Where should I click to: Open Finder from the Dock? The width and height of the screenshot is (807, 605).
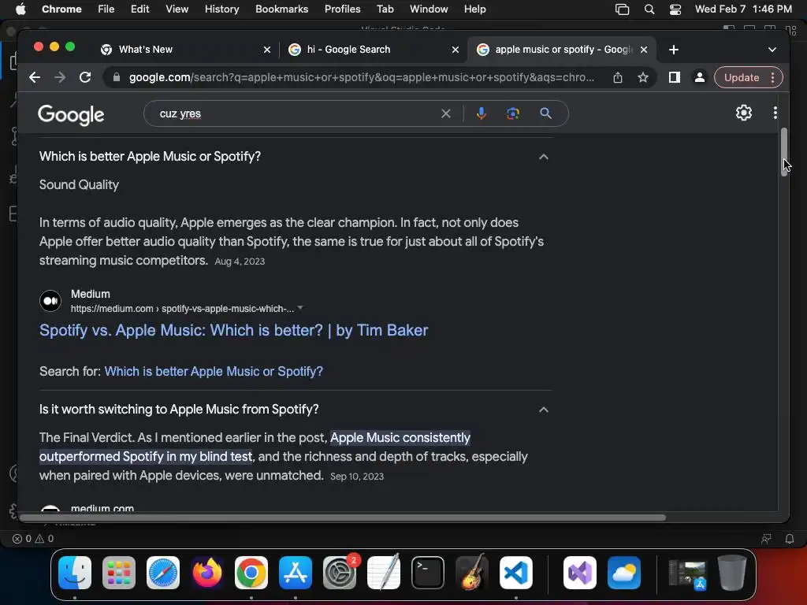point(75,573)
